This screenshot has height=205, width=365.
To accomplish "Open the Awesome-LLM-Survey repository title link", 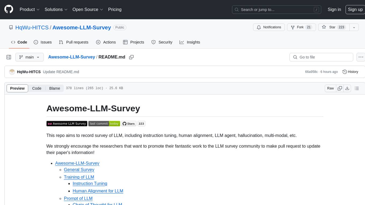I will pos(82,27).
